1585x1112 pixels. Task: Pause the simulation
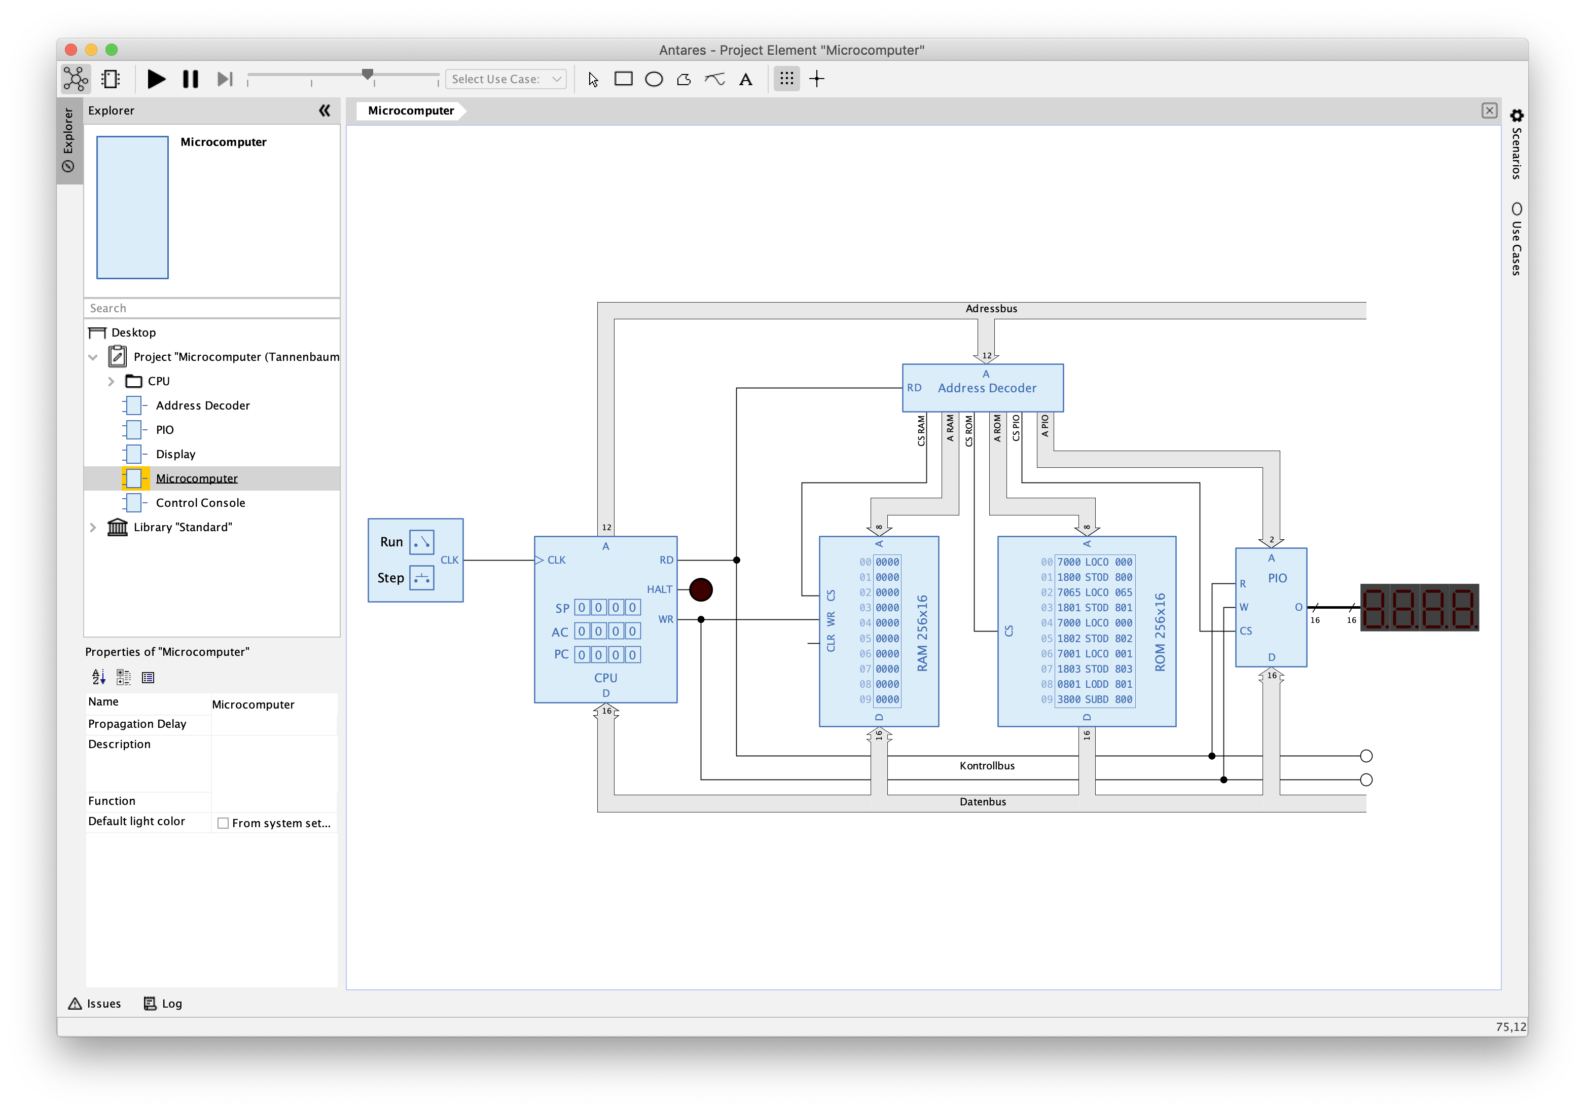pyautogui.click(x=191, y=80)
